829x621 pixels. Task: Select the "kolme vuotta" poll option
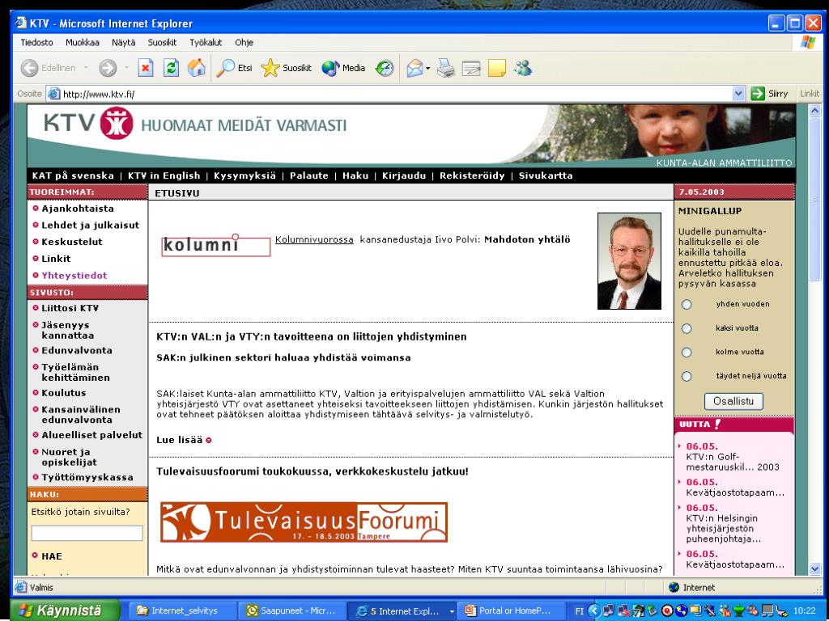pos(687,353)
